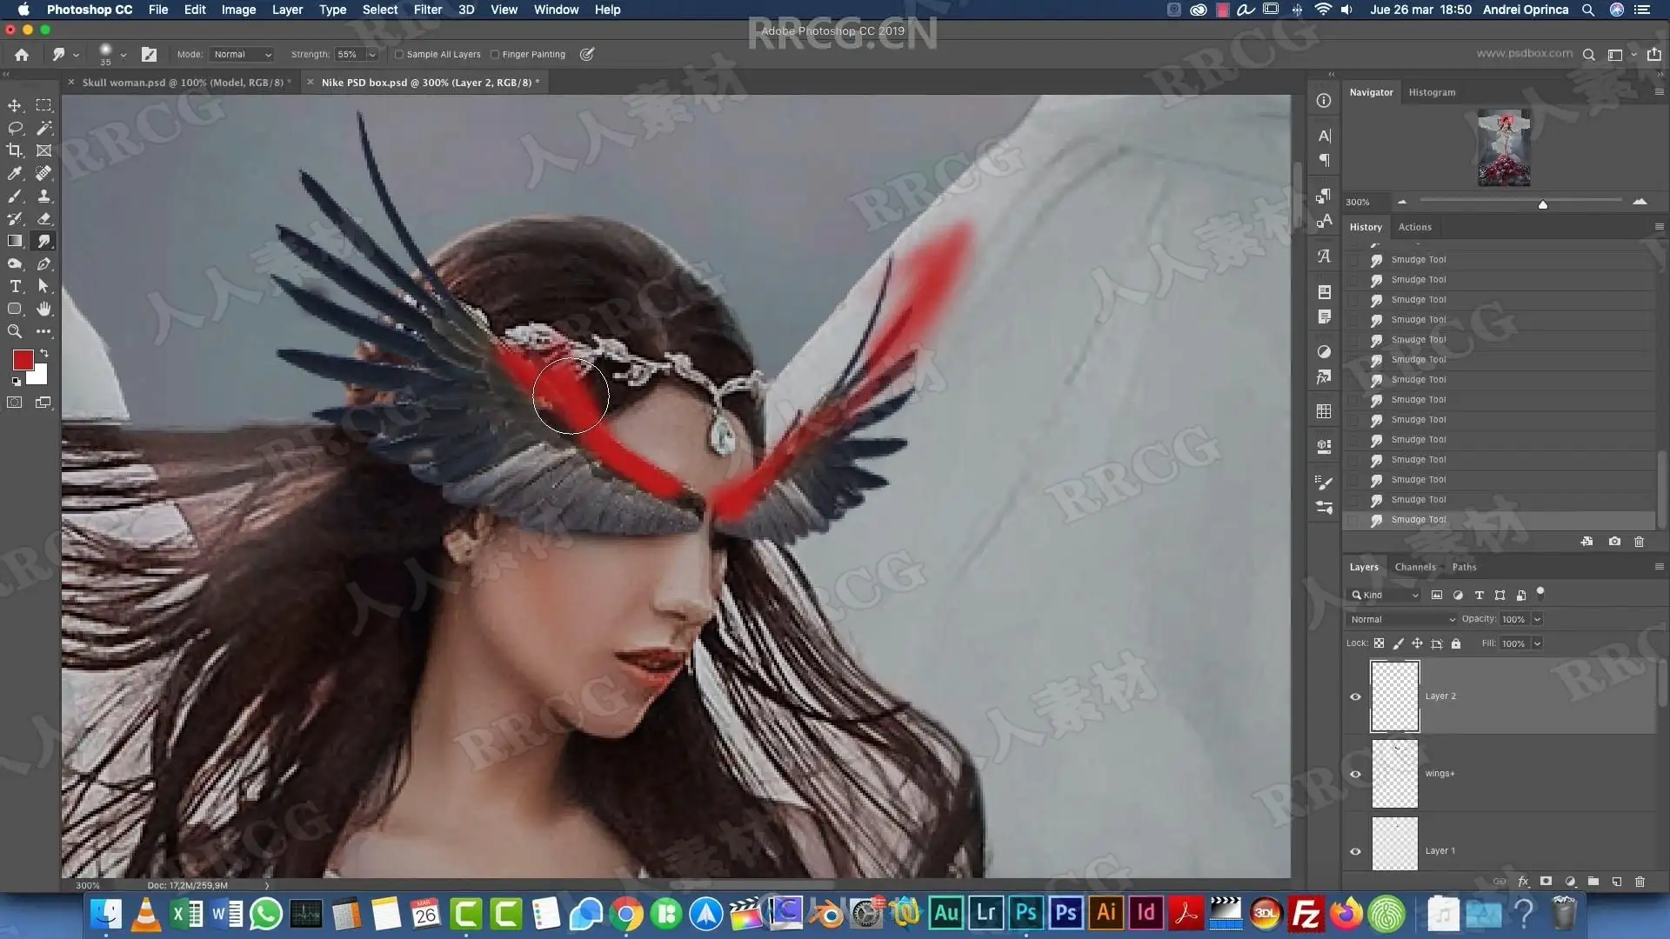The image size is (1670, 939).
Task: Create new snapshot camera icon in History
Action: tap(1614, 541)
